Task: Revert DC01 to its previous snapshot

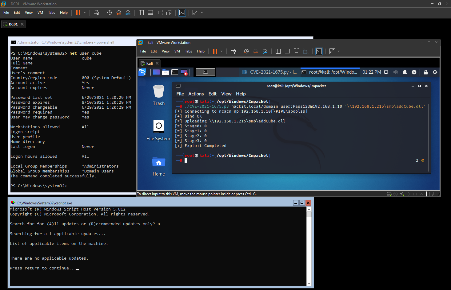Action: point(119,13)
